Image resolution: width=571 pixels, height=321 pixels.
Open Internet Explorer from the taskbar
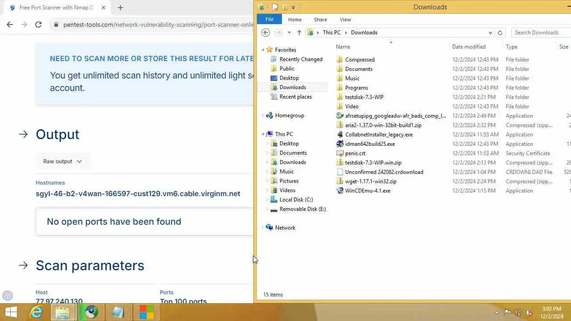pos(36,312)
